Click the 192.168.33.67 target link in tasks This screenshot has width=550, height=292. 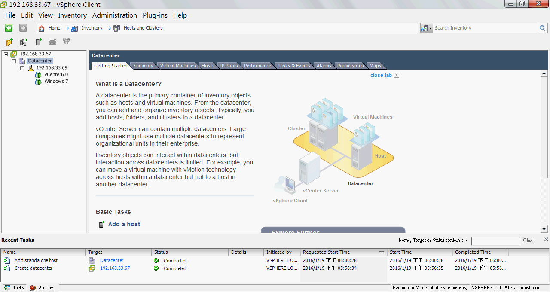(115, 268)
